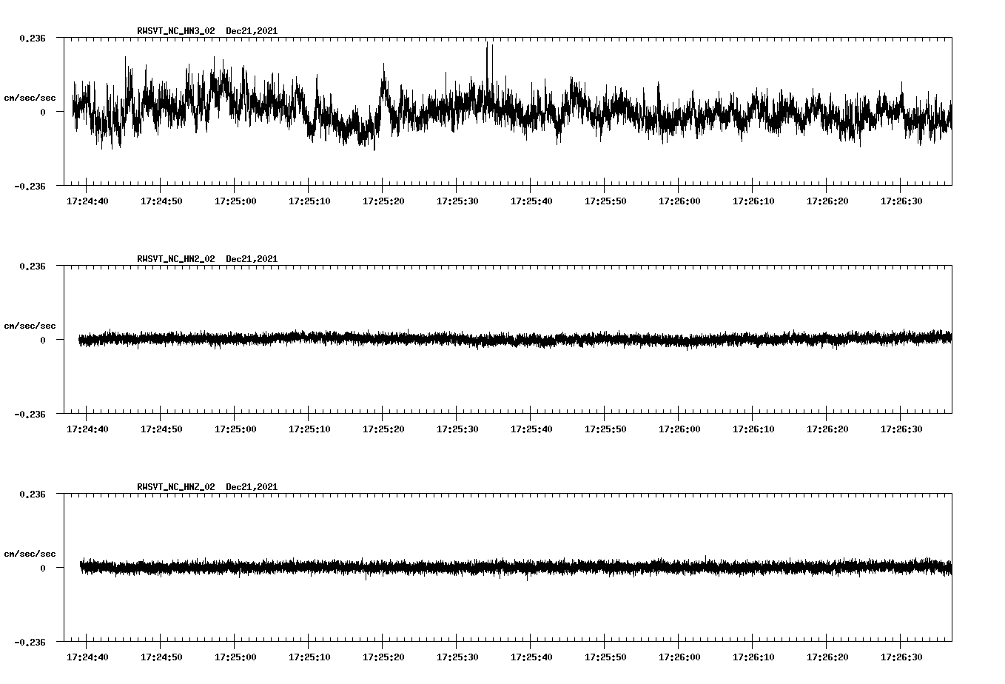Image resolution: width=1005 pixels, height=684 pixels.
Task: Click the RWSVT_NC_HN3_02 channel title
Action: pos(176,31)
